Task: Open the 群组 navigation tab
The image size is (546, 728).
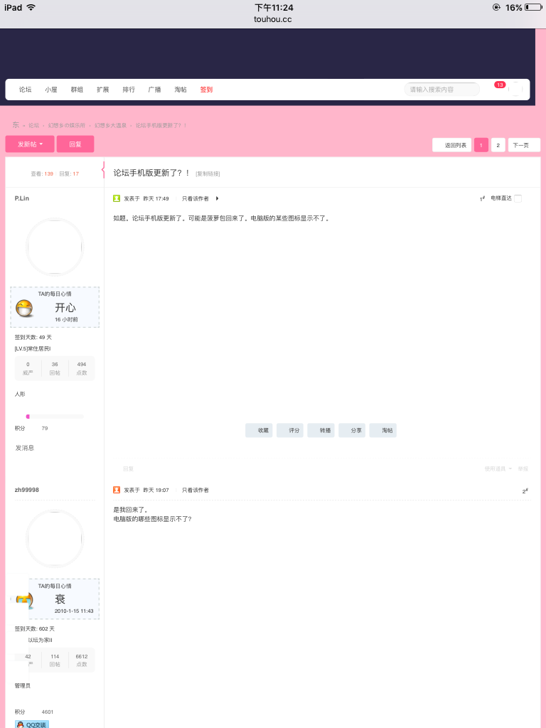Action: coord(77,90)
